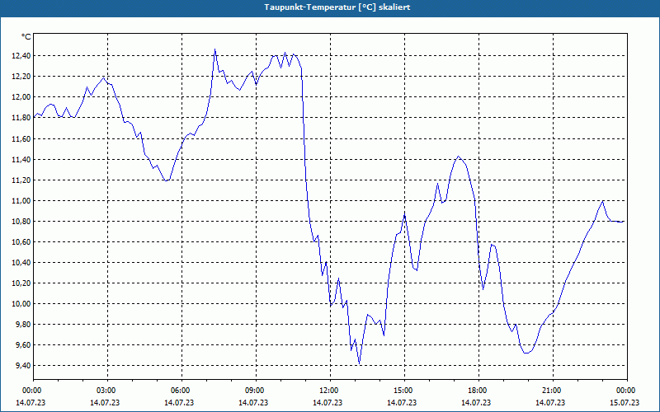Click the 12:00 time axis label

tap(330, 391)
